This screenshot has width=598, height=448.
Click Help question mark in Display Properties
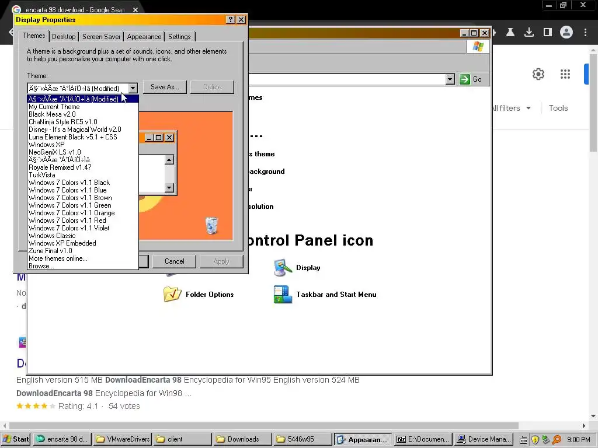[x=230, y=20]
